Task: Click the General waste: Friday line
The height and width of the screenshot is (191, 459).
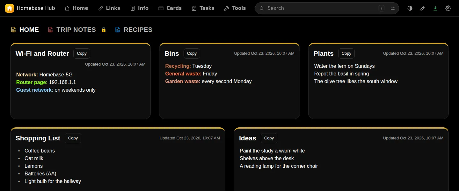Action: click(191, 74)
